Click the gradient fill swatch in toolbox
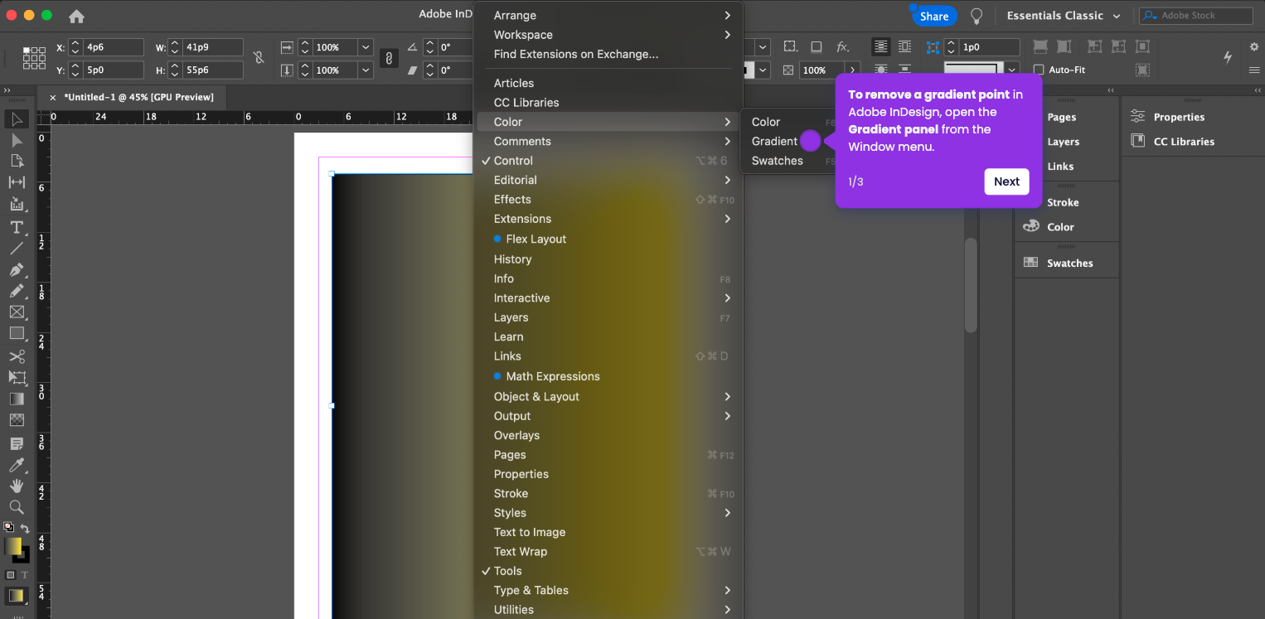1265x619 pixels. click(x=12, y=547)
